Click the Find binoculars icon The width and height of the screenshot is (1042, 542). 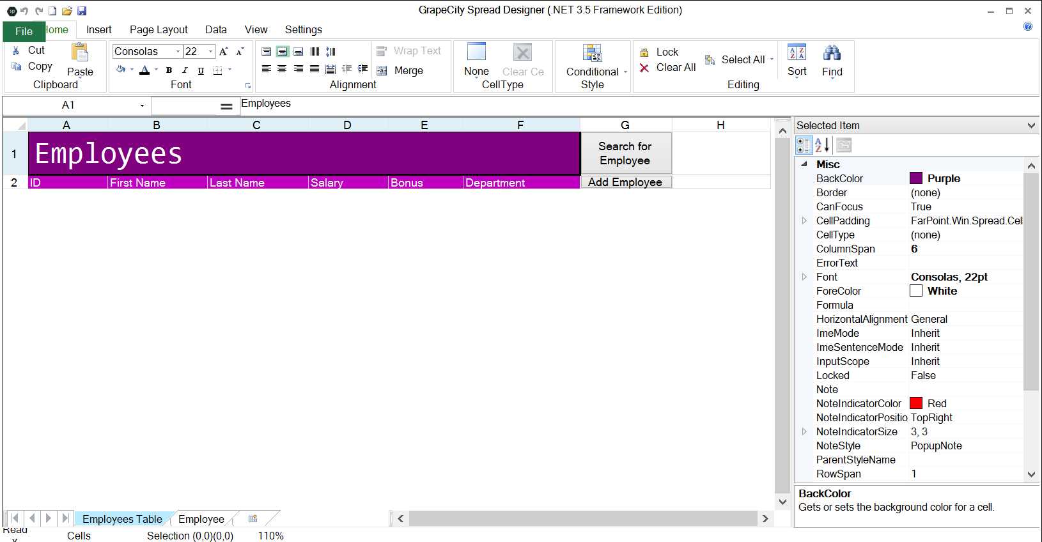tap(832, 53)
